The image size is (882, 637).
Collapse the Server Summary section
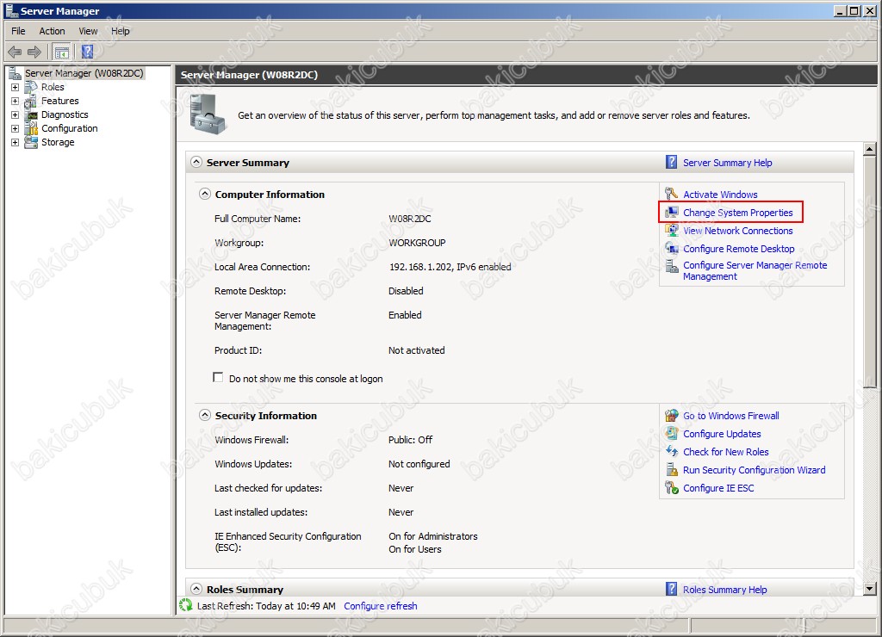coord(196,162)
